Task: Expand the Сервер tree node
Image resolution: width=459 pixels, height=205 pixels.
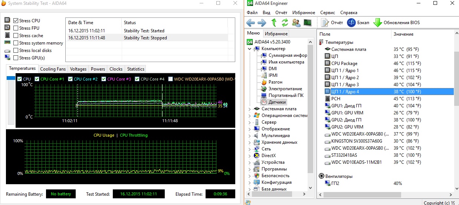Action: (250, 122)
